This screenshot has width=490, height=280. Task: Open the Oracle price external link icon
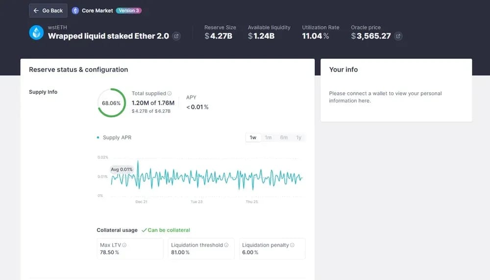tap(398, 36)
